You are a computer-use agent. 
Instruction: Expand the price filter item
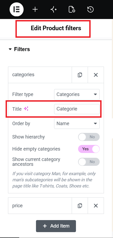click(x=40, y=206)
